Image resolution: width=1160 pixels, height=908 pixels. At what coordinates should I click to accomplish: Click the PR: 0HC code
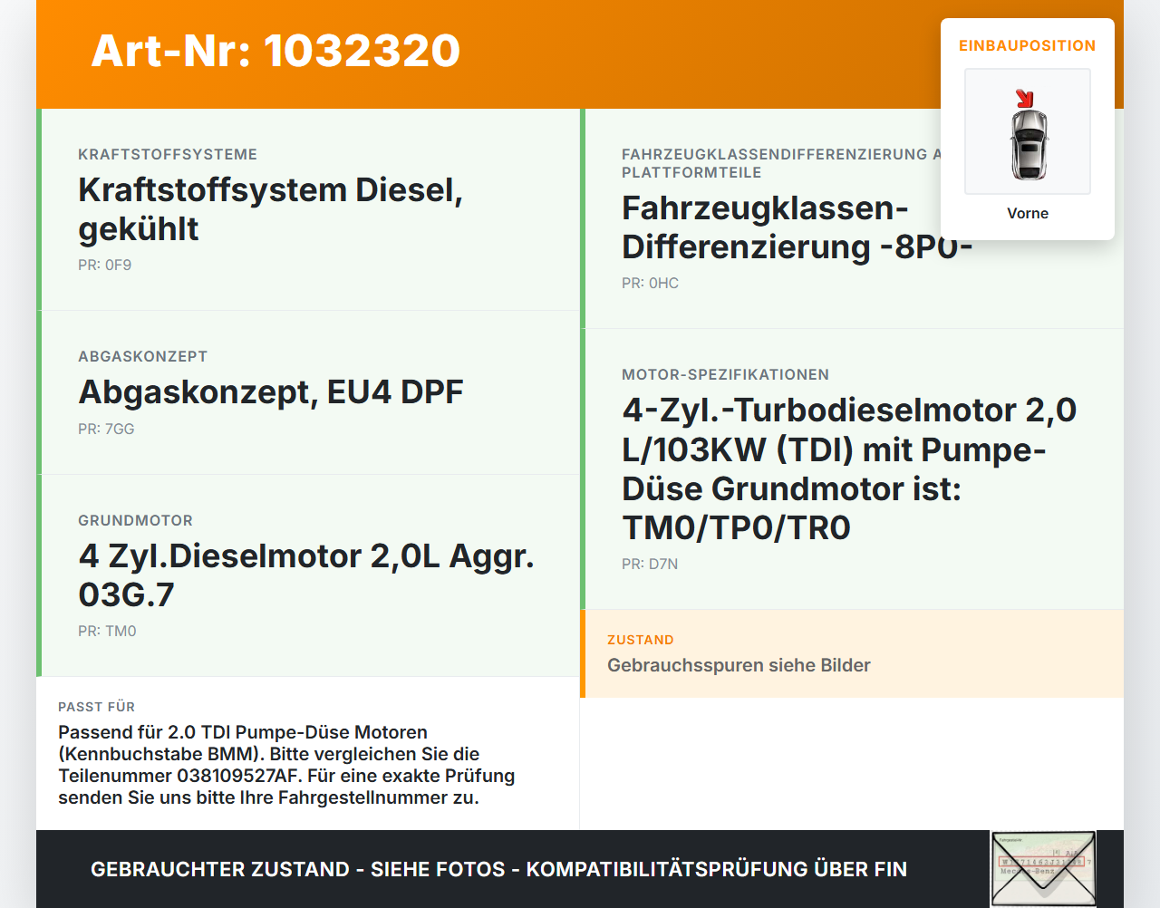click(650, 284)
